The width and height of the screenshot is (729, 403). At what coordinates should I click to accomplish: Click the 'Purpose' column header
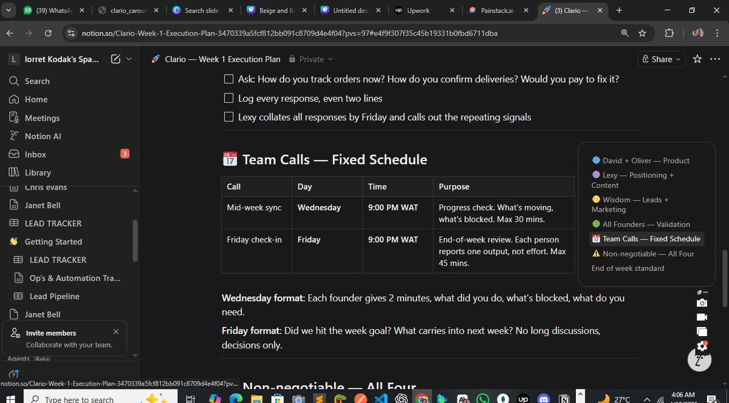tap(504, 187)
